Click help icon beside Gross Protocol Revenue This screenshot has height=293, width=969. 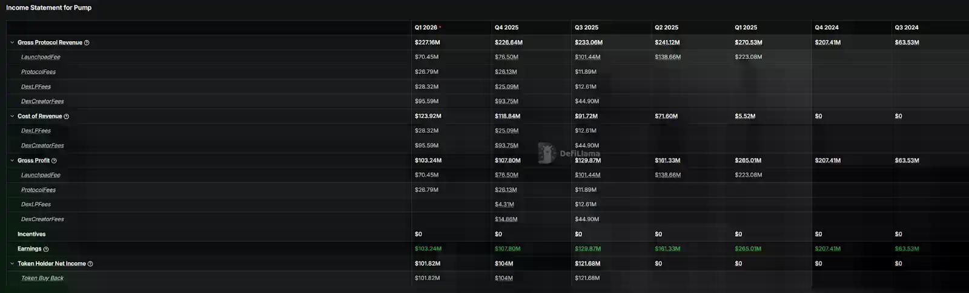87,43
